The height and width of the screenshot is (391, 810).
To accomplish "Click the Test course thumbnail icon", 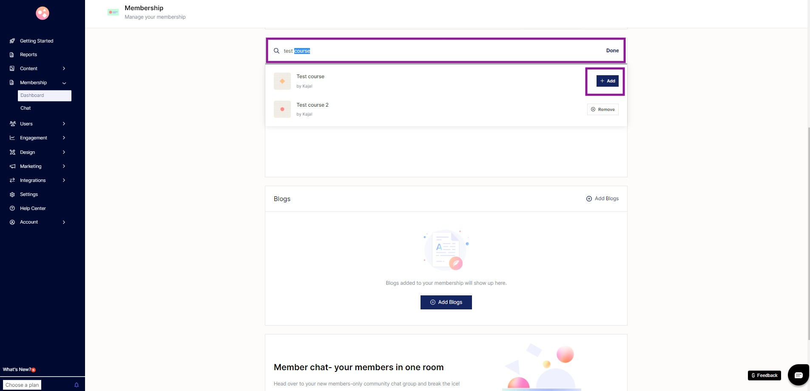I will click(x=282, y=81).
